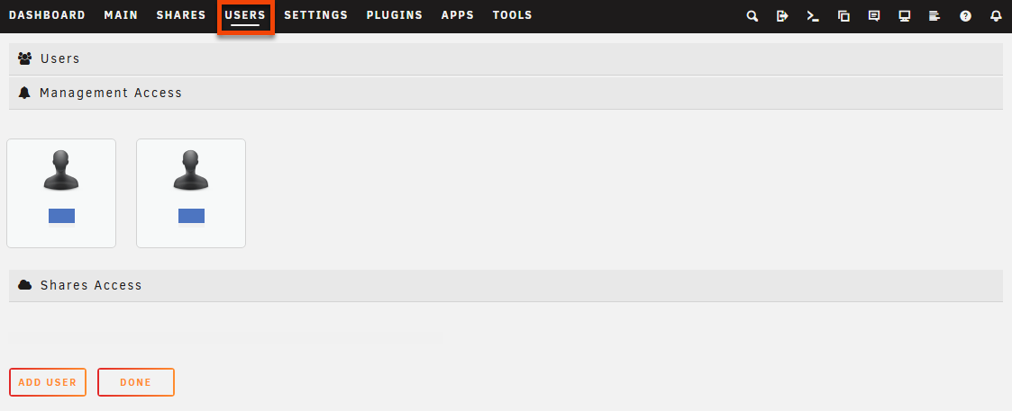Image resolution: width=1012 pixels, height=411 pixels.
Task: Switch to the Shares menu
Action: coord(181,15)
